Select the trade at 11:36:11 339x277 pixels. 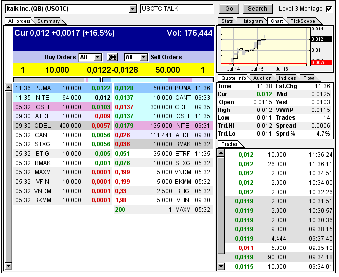(x=279, y=164)
